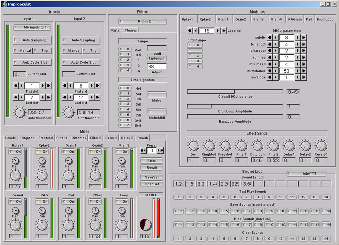Image resolution: width=339 pixels, height=245 pixels.
Task: Check record protect for sound 5
Action: 224,211
